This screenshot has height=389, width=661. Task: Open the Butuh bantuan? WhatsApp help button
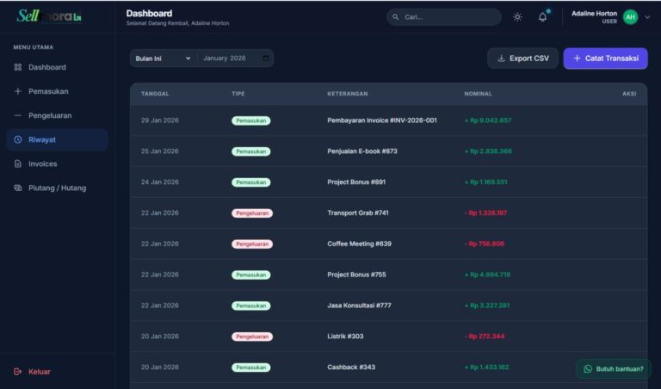(613, 368)
